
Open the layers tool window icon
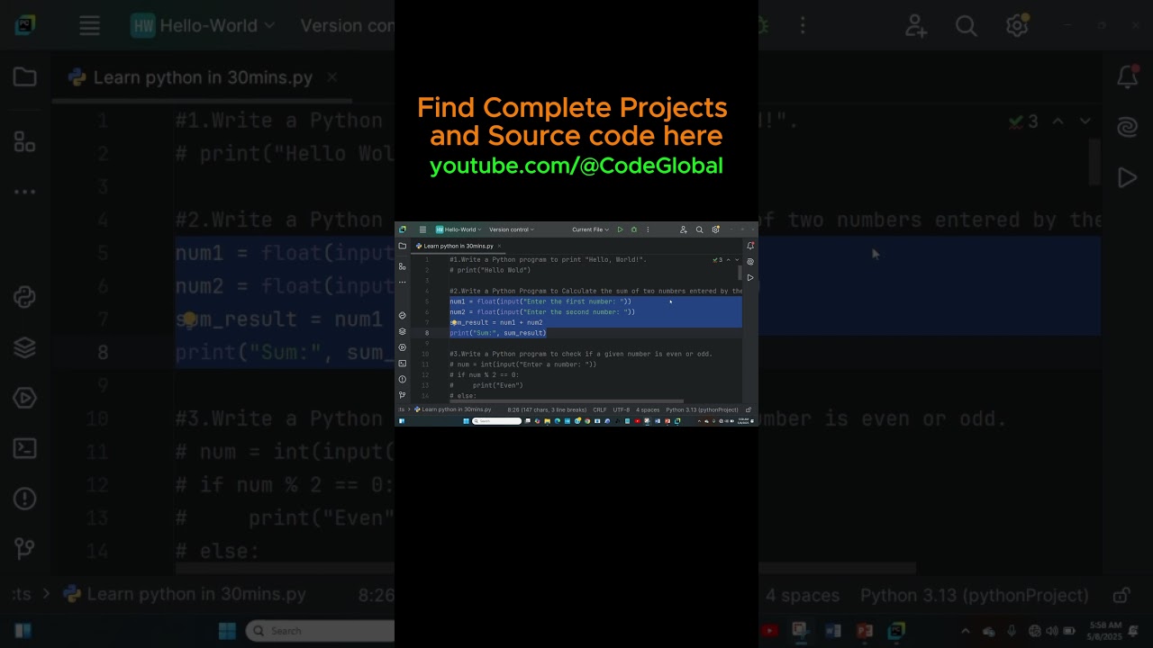coord(403,331)
